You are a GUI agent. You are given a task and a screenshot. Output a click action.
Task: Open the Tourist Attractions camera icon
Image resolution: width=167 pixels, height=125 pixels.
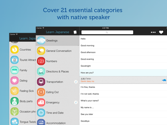(15, 60)
